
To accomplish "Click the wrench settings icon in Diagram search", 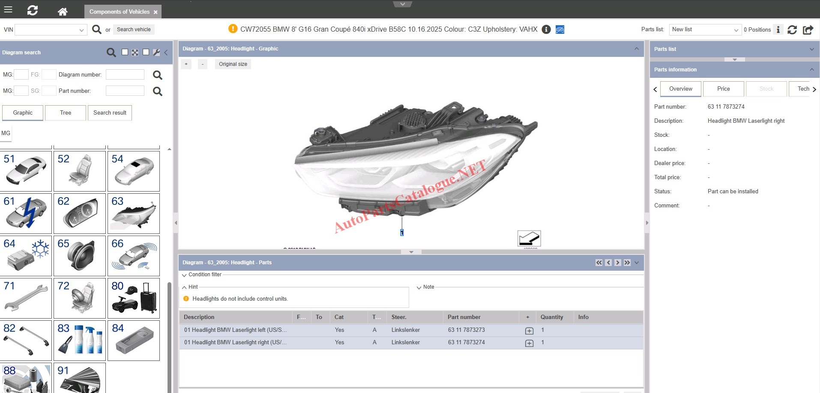I will [x=156, y=52].
